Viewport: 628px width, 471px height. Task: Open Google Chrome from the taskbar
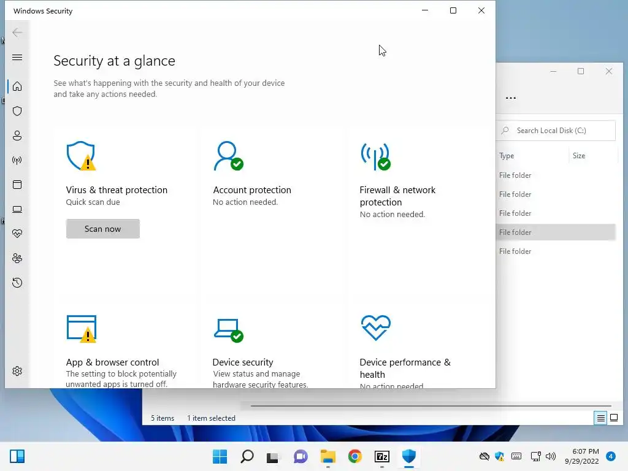pyautogui.click(x=355, y=456)
